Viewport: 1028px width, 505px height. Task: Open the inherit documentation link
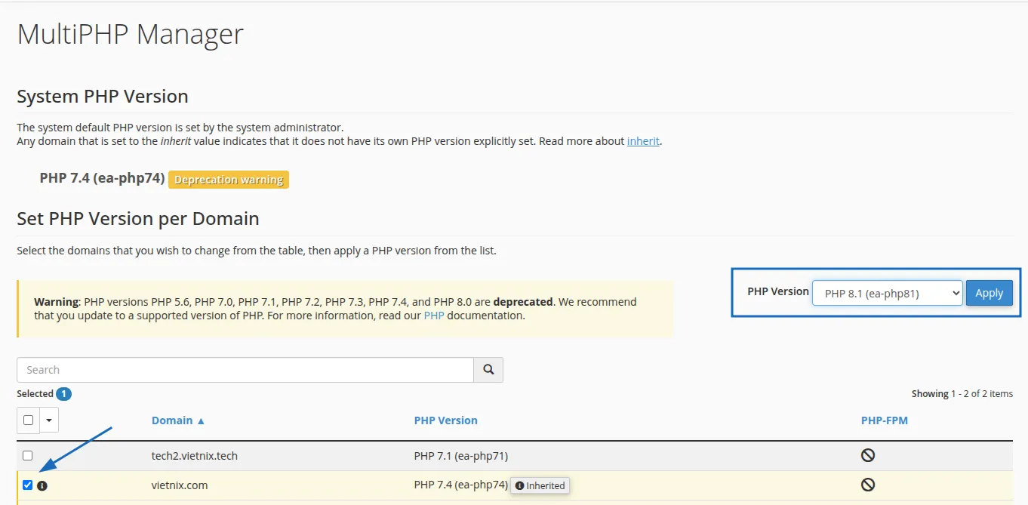point(643,141)
